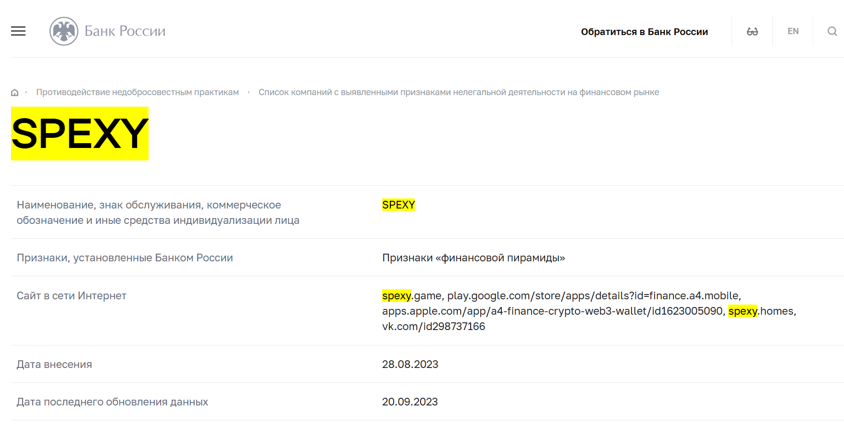Switch site language to EN

pyautogui.click(x=793, y=31)
